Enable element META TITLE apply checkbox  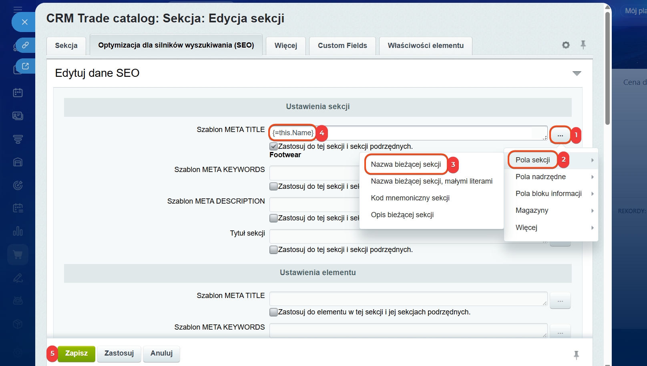(x=273, y=312)
